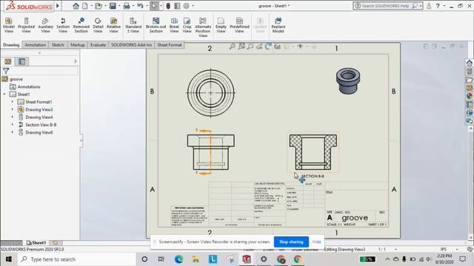Insert an Auxiliary View

(x=45, y=24)
